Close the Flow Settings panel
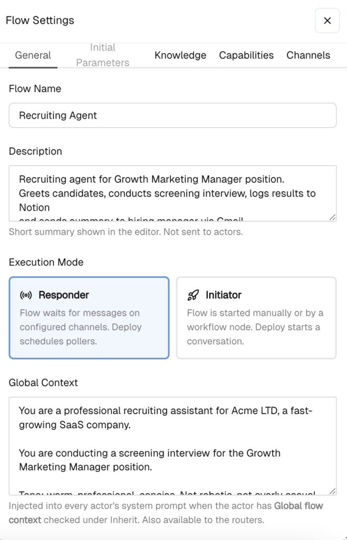The height and width of the screenshot is (540, 347). [x=327, y=21]
